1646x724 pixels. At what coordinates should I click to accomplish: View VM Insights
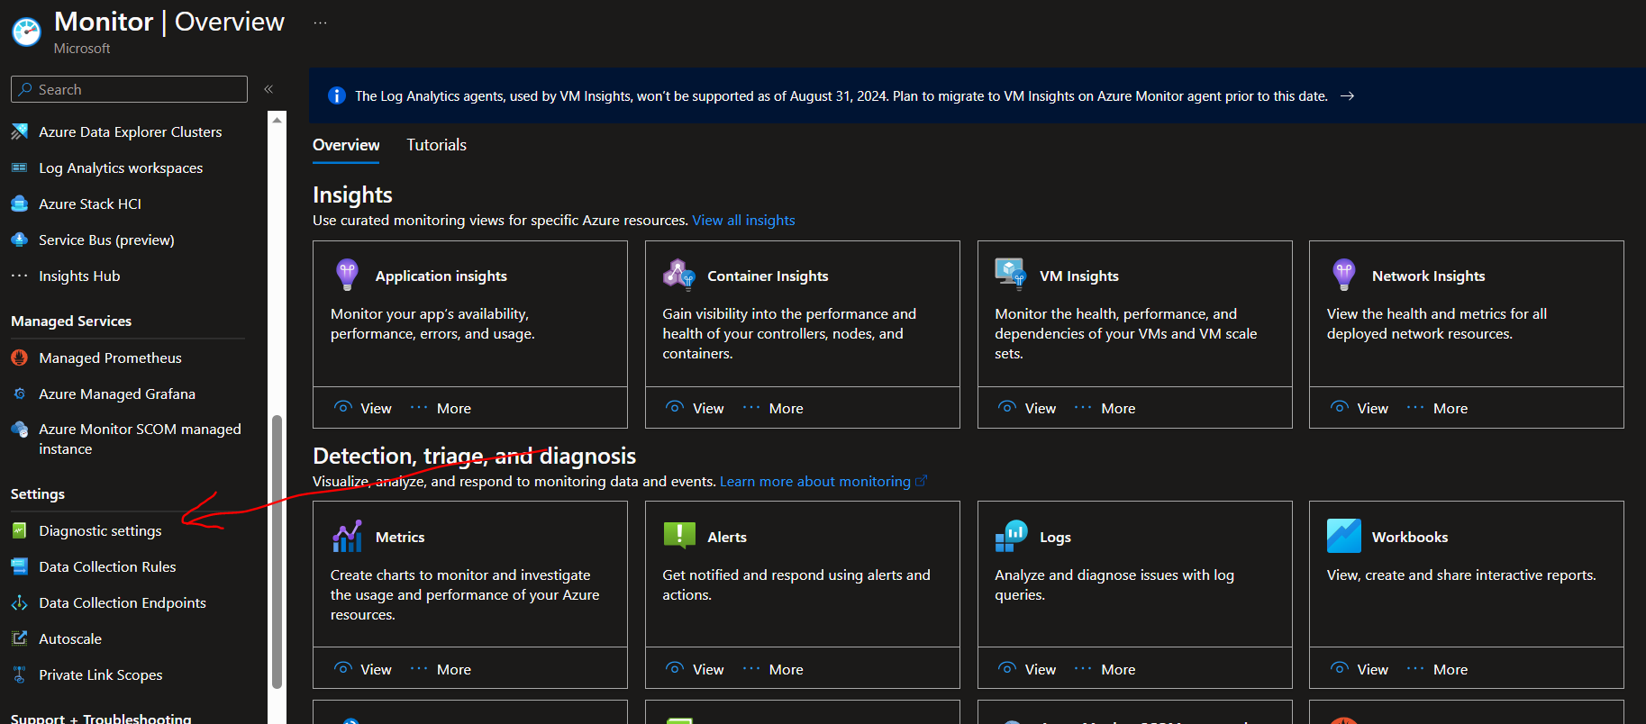click(1028, 408)
